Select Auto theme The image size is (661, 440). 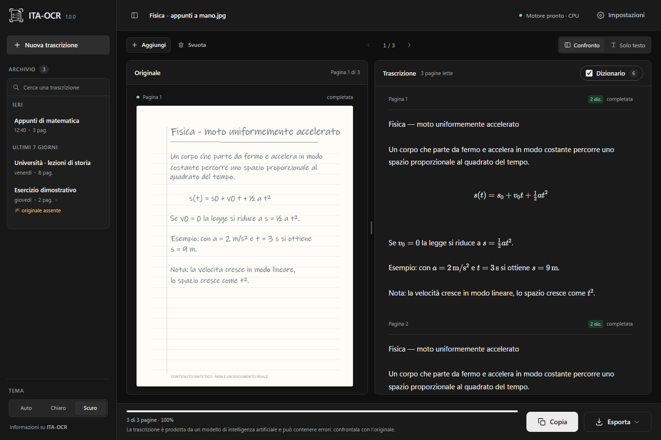(26, 408)
